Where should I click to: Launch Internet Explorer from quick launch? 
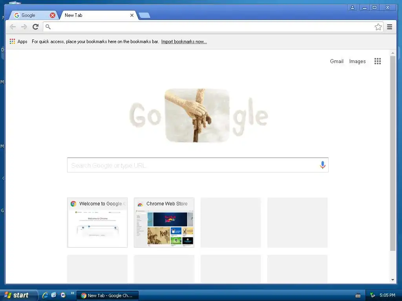point(45,295)
